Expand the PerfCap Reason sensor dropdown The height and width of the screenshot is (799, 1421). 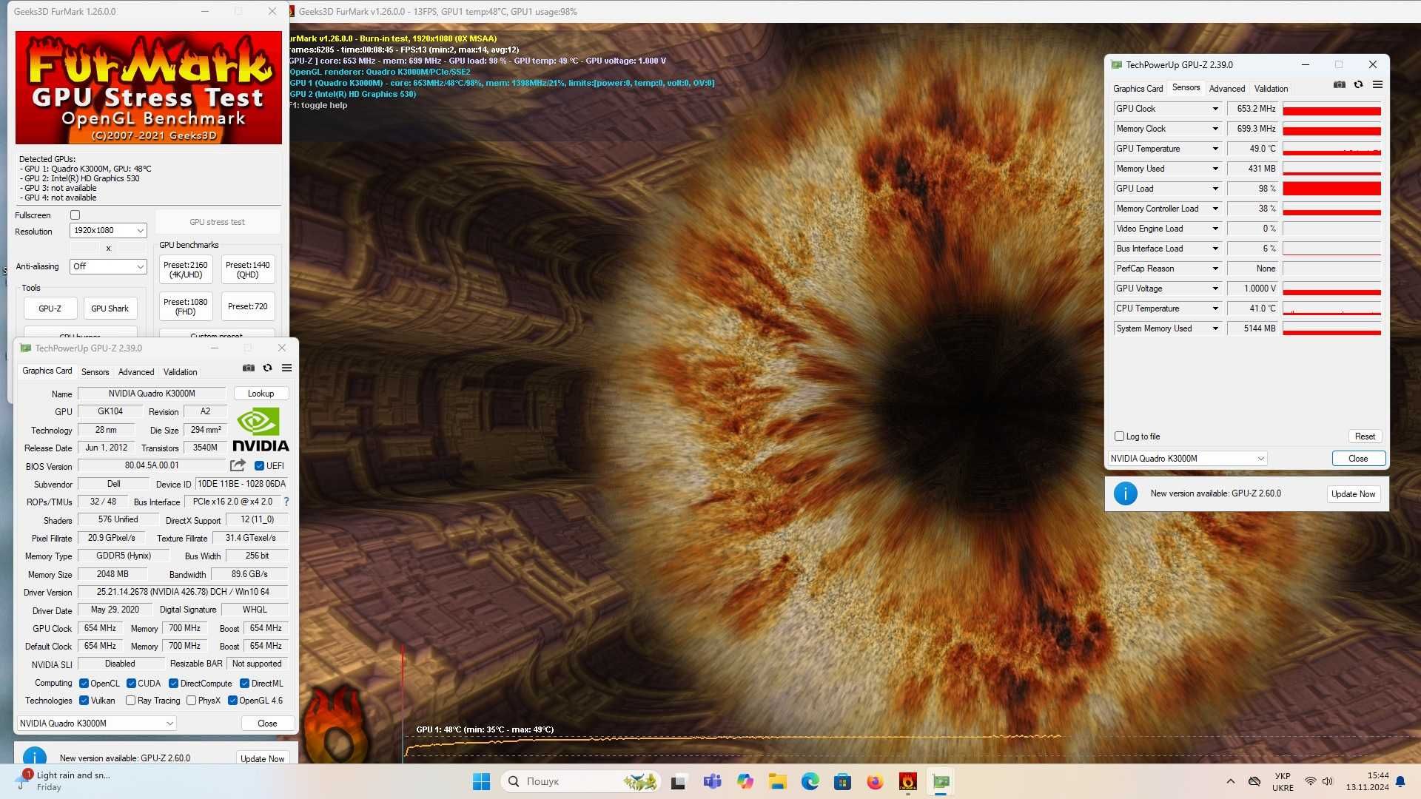coord(1215,269)
